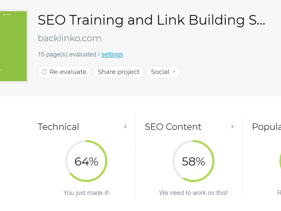The width and height of the screenshot is (281, 211).
Task: Click the SEO Training and Link Building title
Action: coord(151,20)
